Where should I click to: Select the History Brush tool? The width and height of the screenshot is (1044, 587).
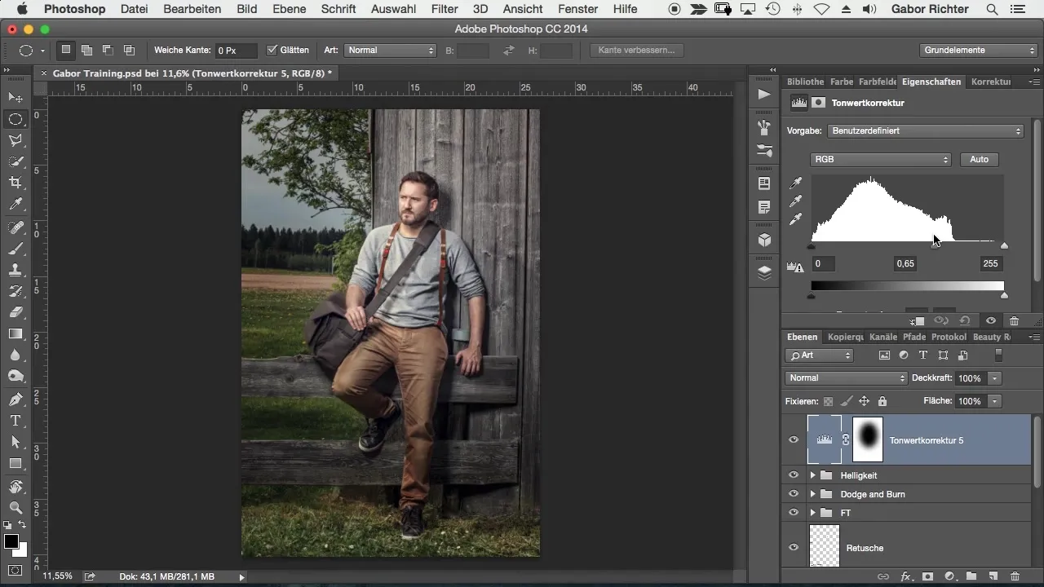tap(15, 291)
